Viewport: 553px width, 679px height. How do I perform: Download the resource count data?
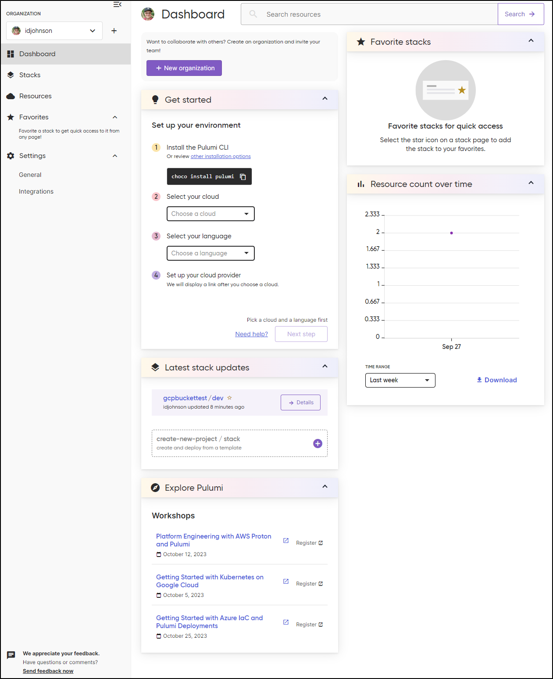click(497, 380)
